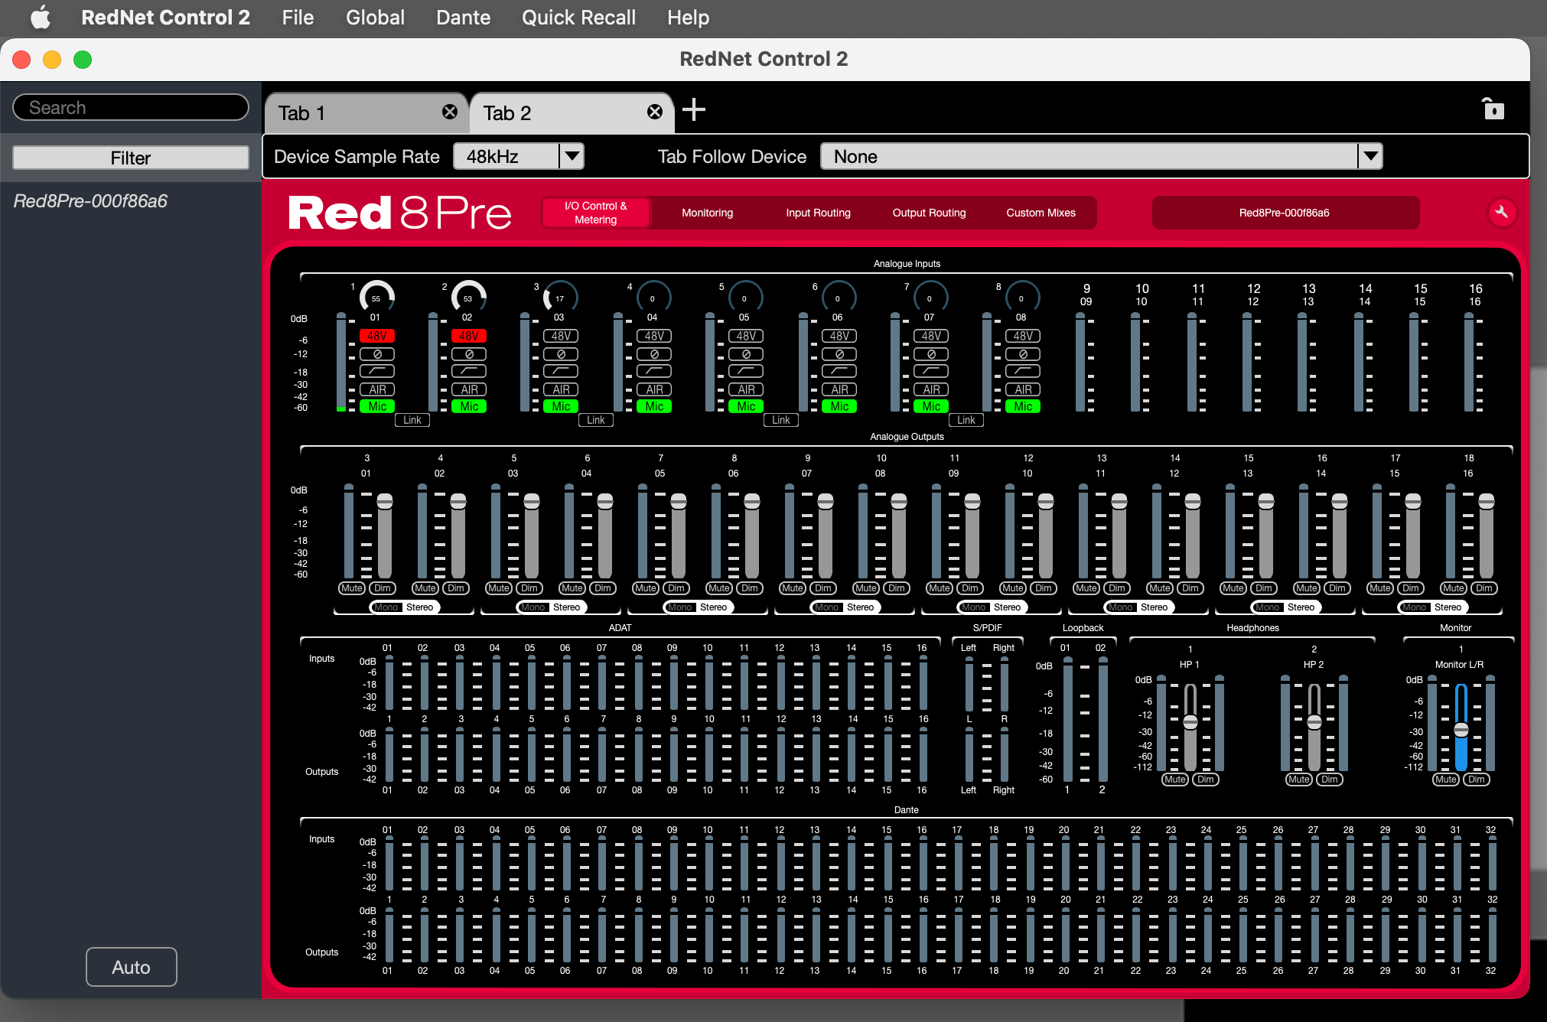Image resolution: width=1547 pixels, height=1022 pixels.
Task: Select Red8Pre-000f86a6 in the device list
Action: pos(90,201)
